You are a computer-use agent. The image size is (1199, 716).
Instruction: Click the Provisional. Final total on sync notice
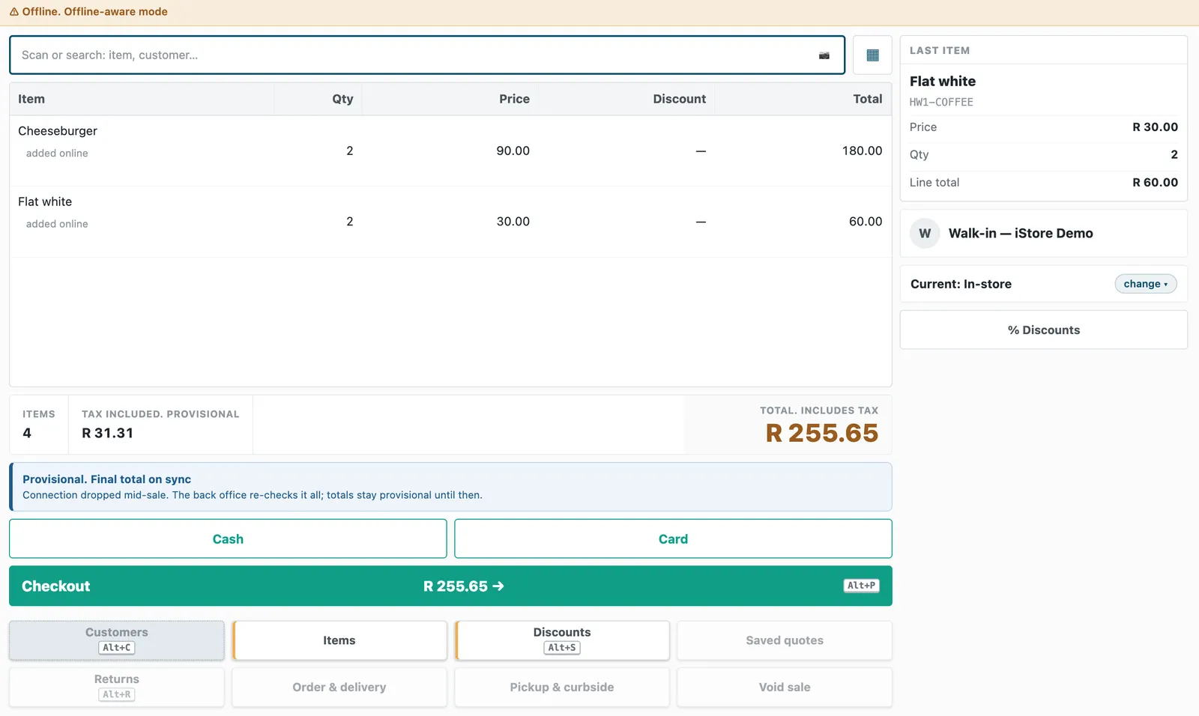pyautogui.click(x=450, y=487)
